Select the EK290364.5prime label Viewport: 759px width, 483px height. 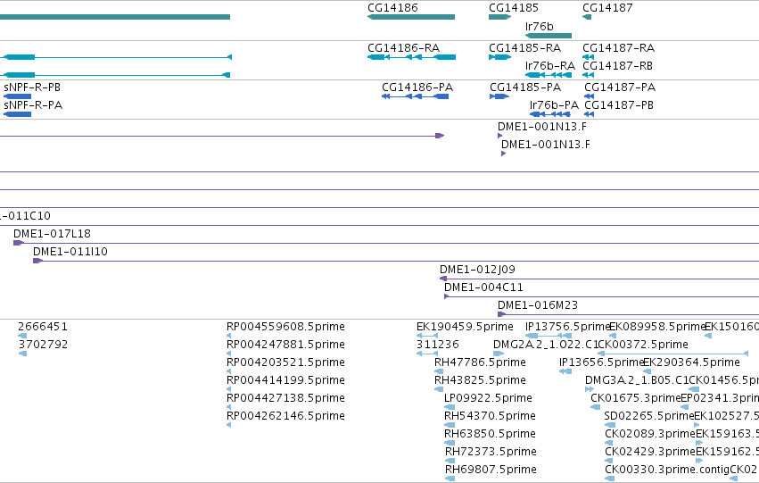point(692,362)
